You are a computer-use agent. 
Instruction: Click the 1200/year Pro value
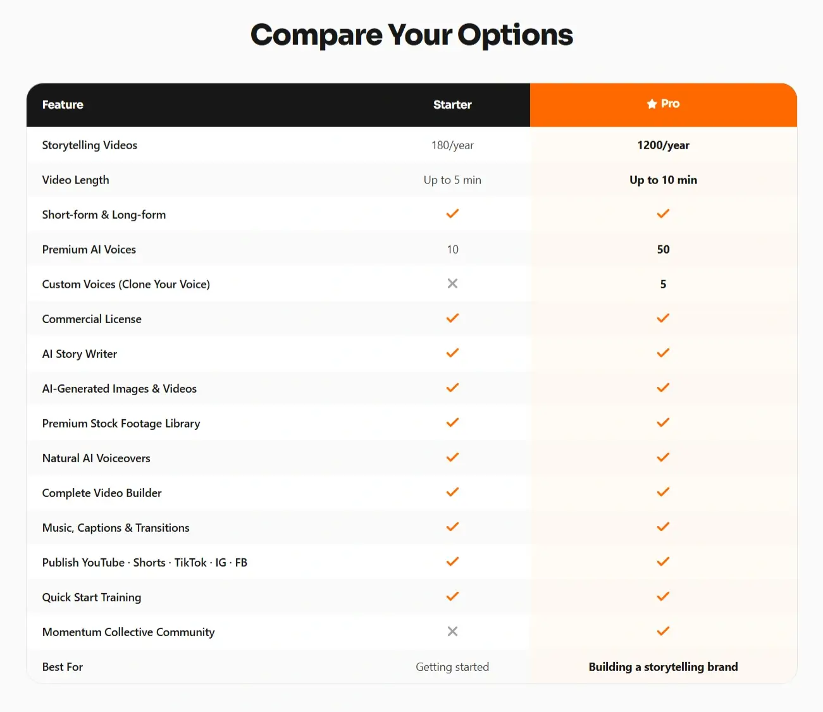point(663,145)
